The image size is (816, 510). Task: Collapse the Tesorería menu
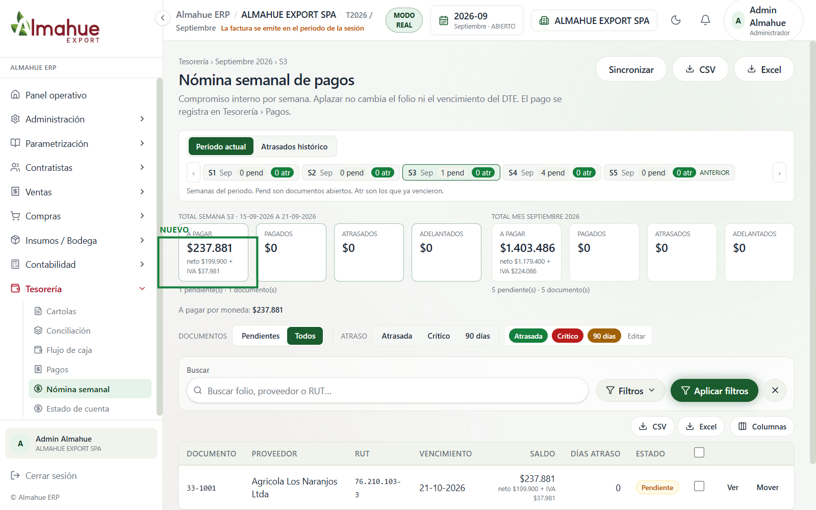pos(78,289)
